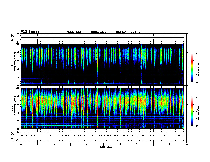Click the ch.2 spectrogram plot area
Viewport: 210px width, 162px height.
point(102,109)
